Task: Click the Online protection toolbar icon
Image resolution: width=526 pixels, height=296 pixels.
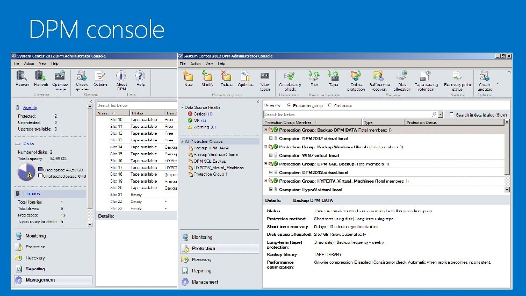Action: pyautogui.click(x=356, y=76)
